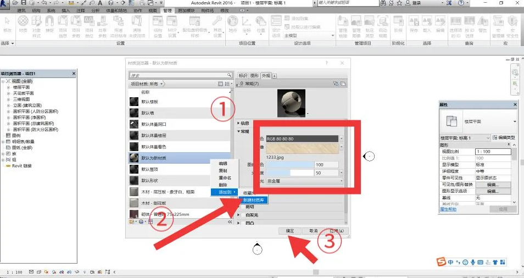Click 清除未使用项 Purge Unused tool

tap(137, 26)
